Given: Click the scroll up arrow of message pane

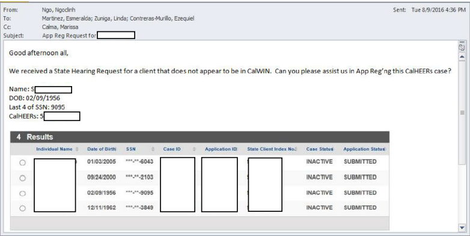Looking at the screenshot, I should tap(462, 57).
